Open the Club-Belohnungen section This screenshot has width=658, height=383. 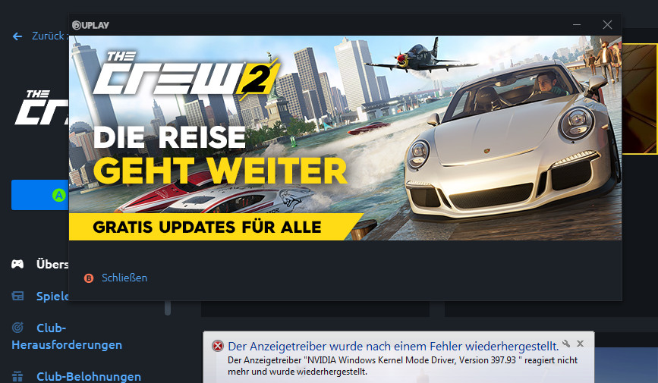89,376
